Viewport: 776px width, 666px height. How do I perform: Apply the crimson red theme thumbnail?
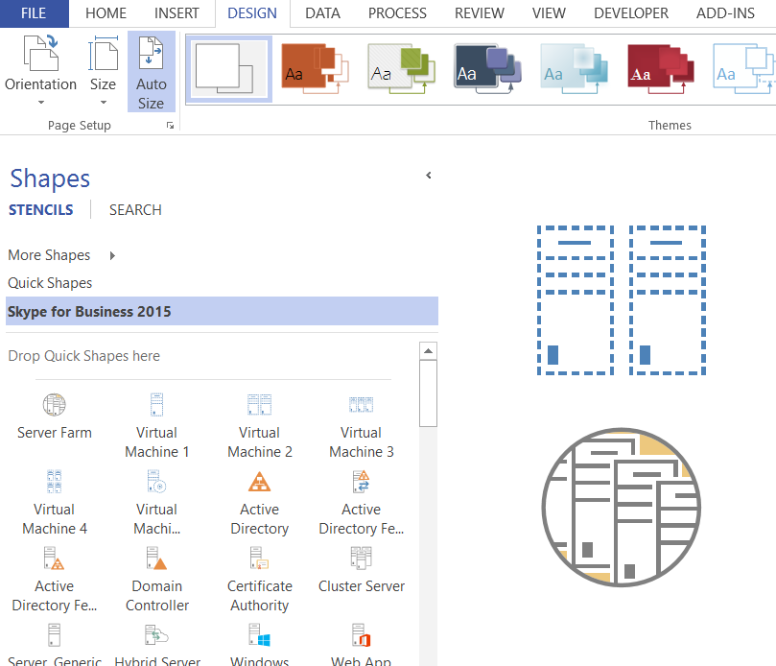pos(660,69)
